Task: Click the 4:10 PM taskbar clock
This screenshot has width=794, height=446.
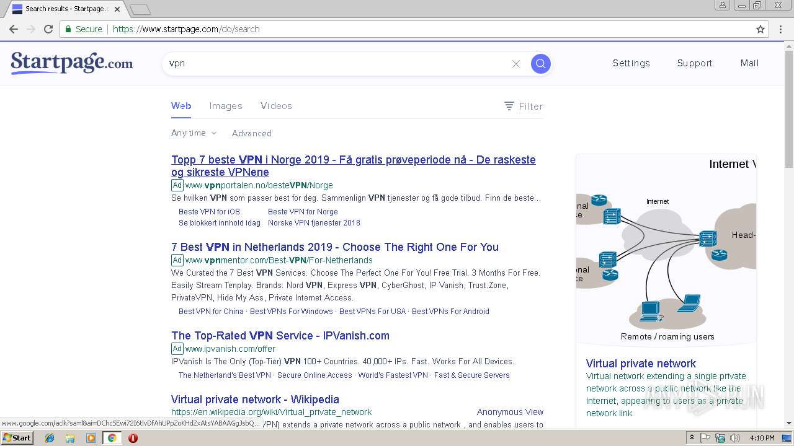Action: (x=762, y=438)
